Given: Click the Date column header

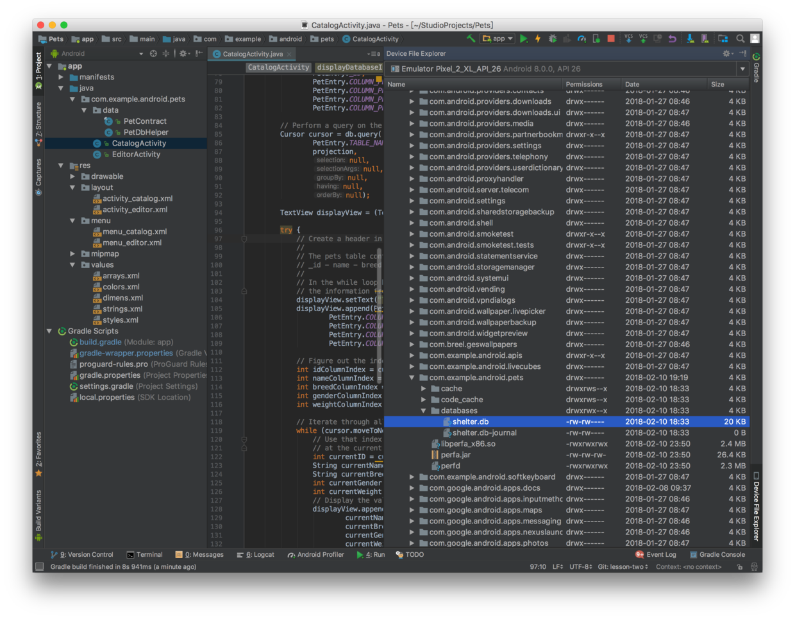Looking at the screenshot, I should pos(664,84).
